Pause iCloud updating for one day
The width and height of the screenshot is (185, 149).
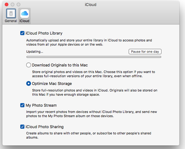tap(145, 52)
